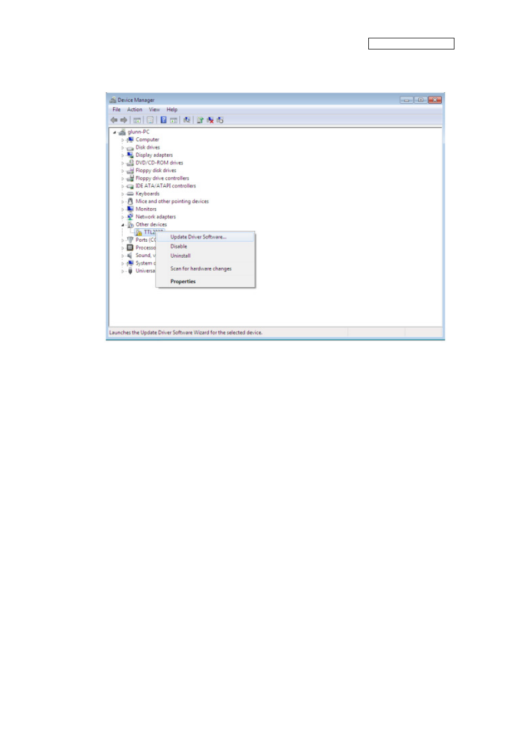530x750 pixels.
Task: Select the Disk drives tree label
Action: pos(148,148)
